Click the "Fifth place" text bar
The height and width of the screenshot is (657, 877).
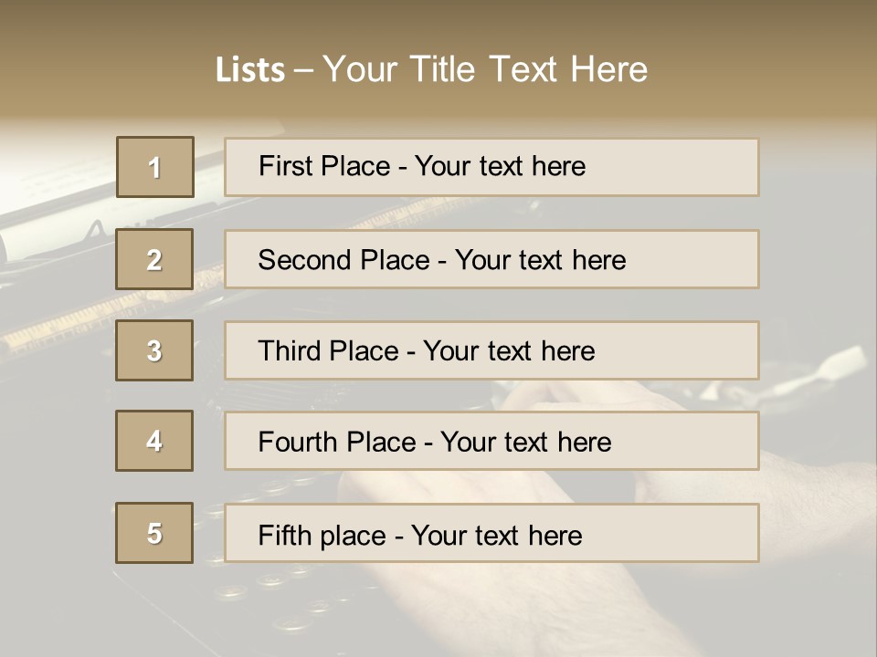point(491,533)
